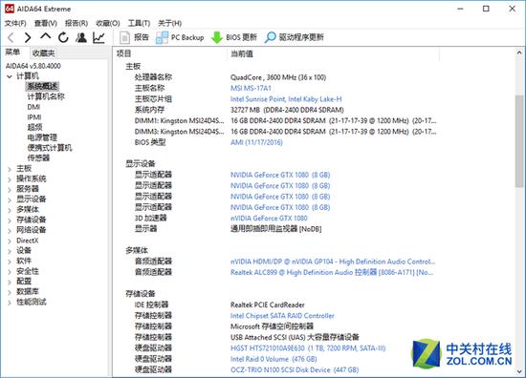Viewport: 526px width, 378px height.
Task: Expand the 数据库 tree node
Action: pyautogui.click(x=10, y=292)
